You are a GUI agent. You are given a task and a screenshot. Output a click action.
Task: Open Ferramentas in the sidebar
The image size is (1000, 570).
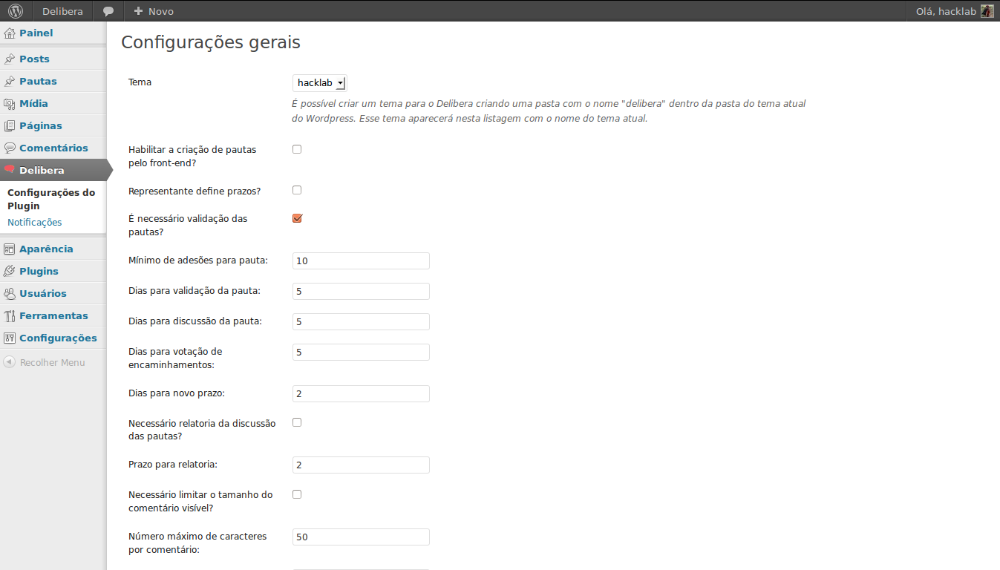click(x=53, y=315)
